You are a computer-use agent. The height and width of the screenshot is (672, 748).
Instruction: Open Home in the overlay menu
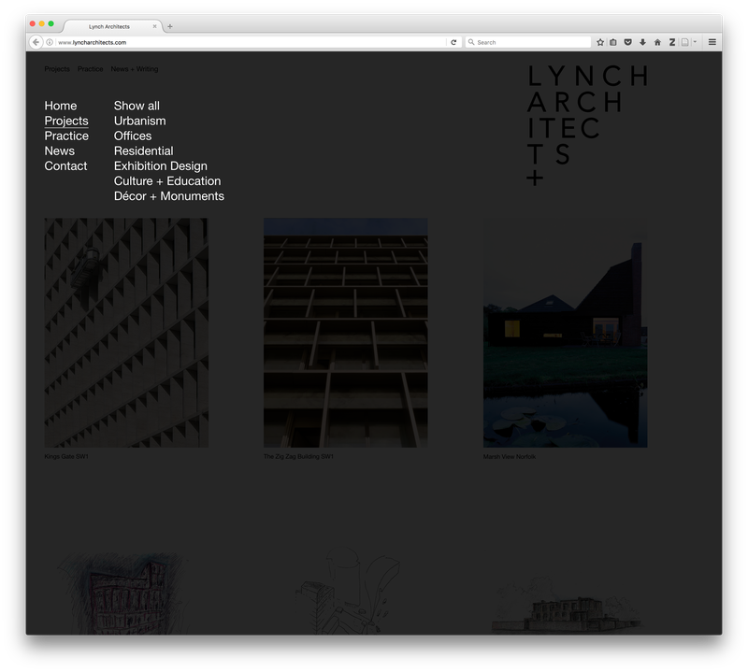61,106
